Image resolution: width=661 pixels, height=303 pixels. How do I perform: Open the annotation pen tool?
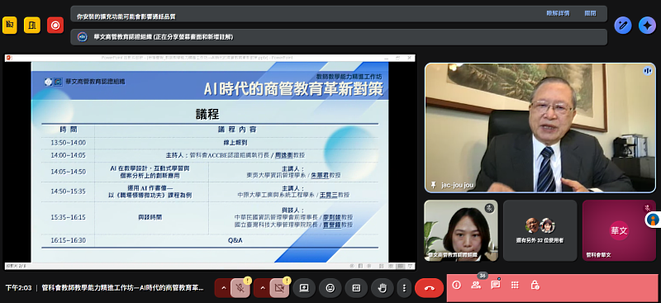tap(623, 26)
